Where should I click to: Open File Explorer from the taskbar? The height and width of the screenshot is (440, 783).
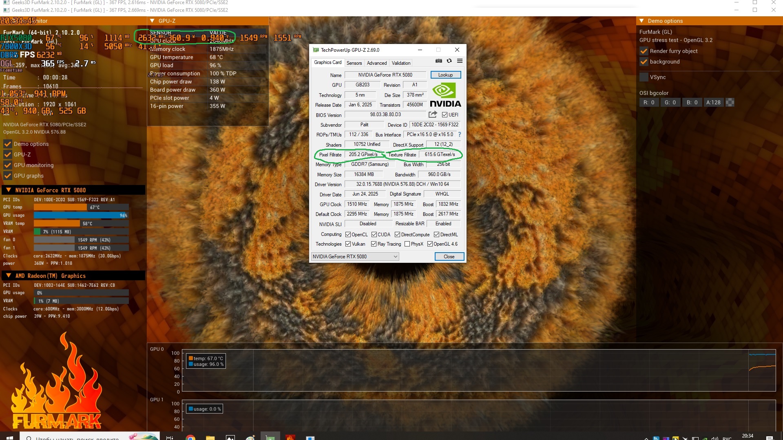coord(210,438)
